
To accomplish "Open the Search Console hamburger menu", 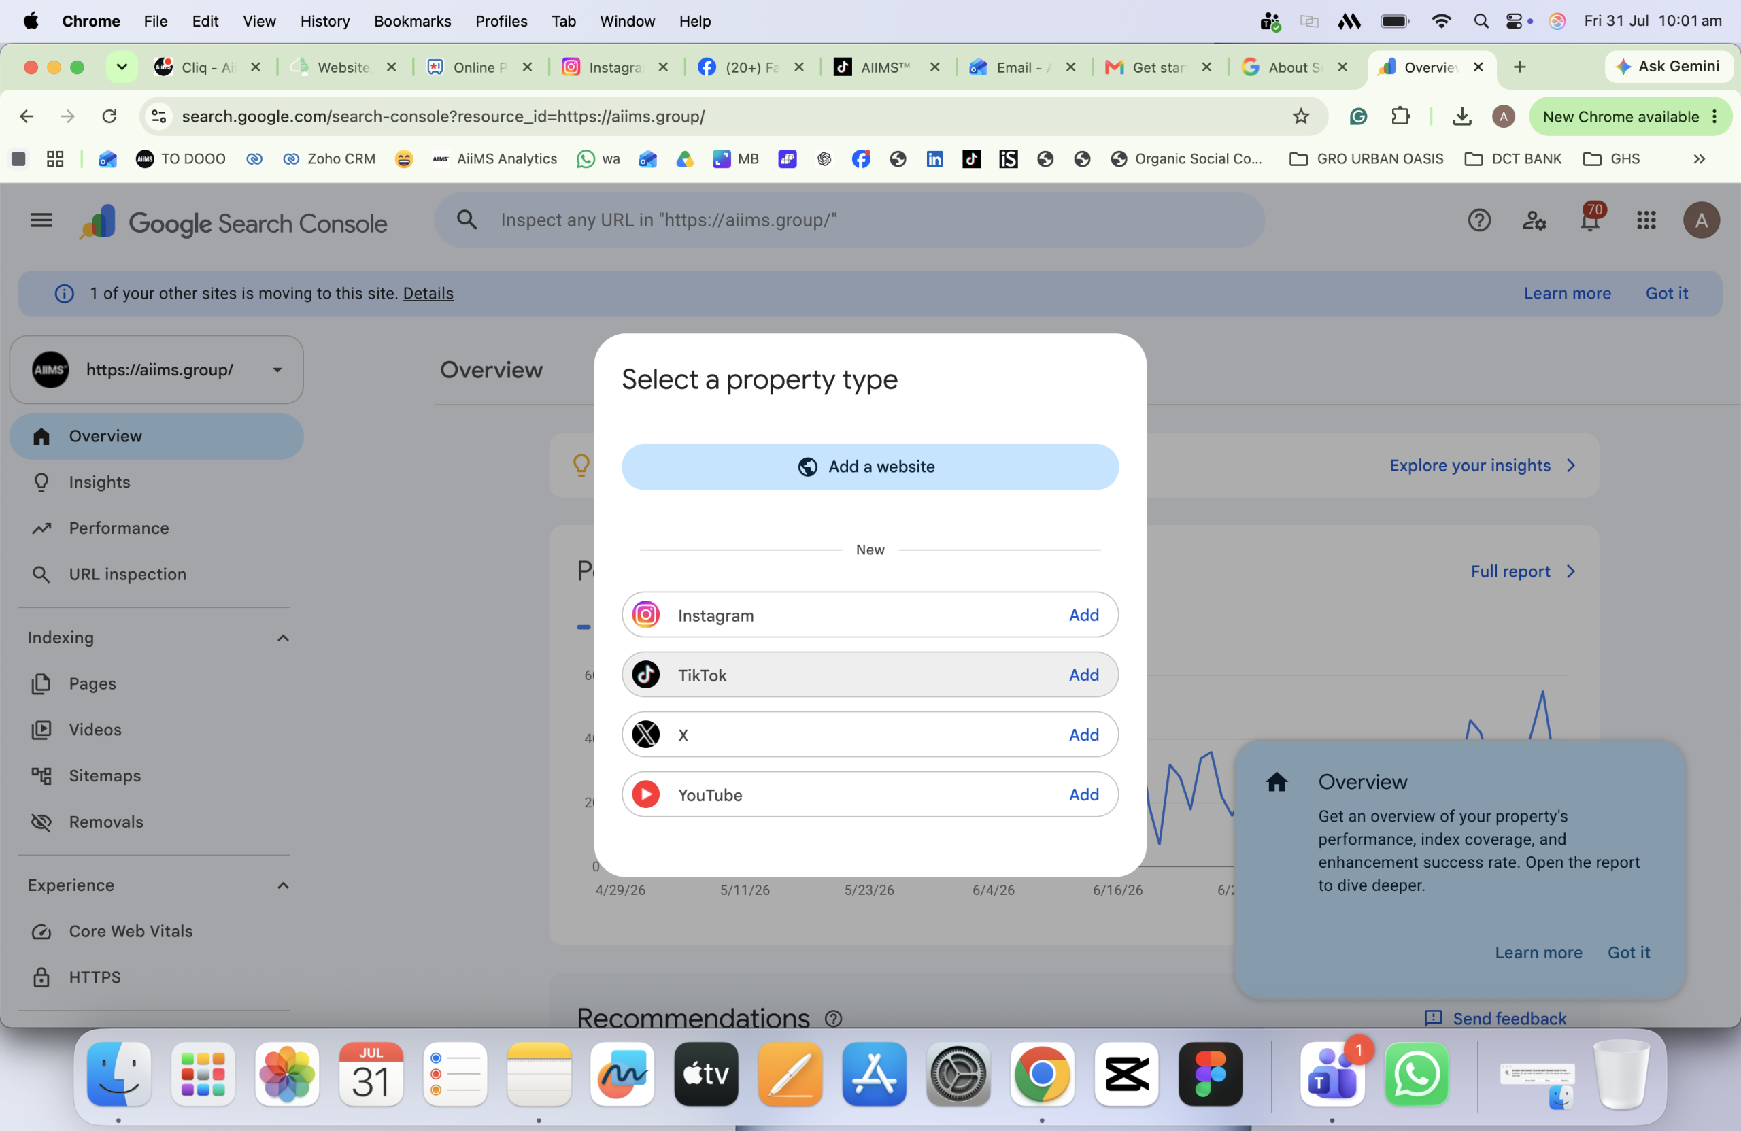I will [41, 220].
